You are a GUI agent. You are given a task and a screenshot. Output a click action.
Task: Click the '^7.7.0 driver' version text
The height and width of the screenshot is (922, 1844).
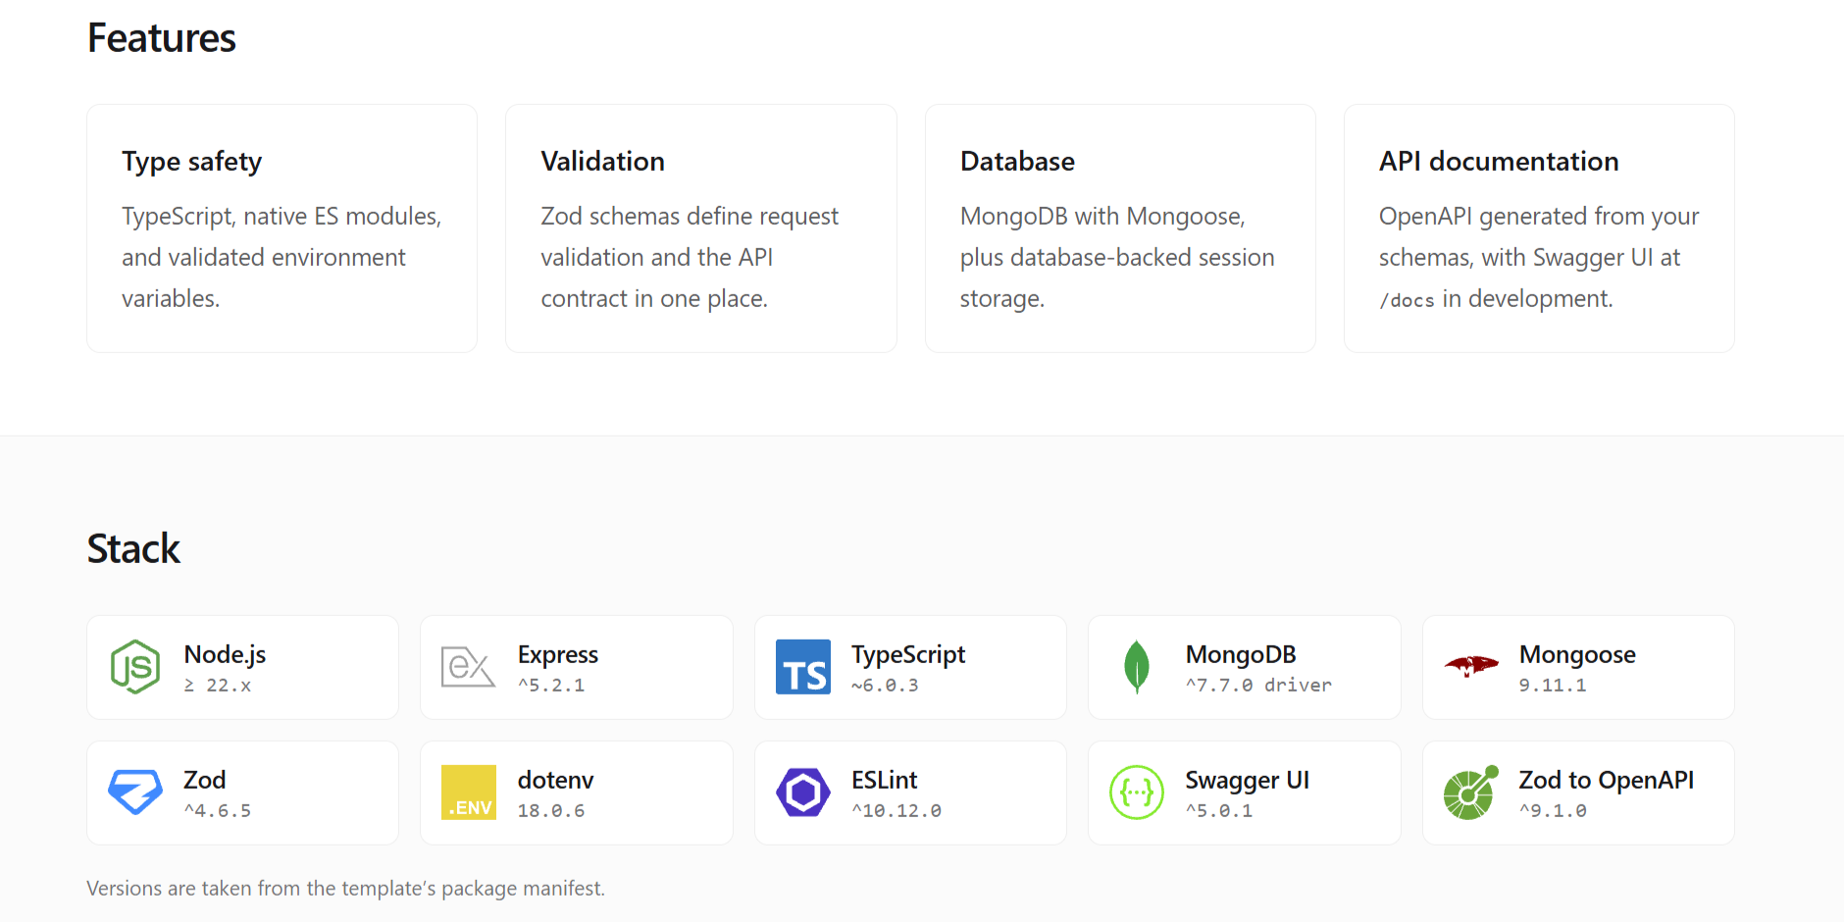pyautogui.click(x=1258, y=685)
